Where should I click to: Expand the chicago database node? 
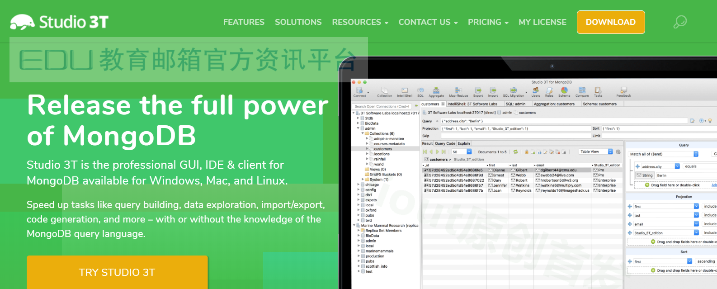click(358, 185)
